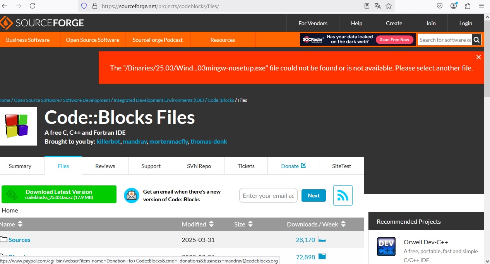Open the Tickets tab
The height and width of the screenshot is (264, 490).
tap(246, 166)
